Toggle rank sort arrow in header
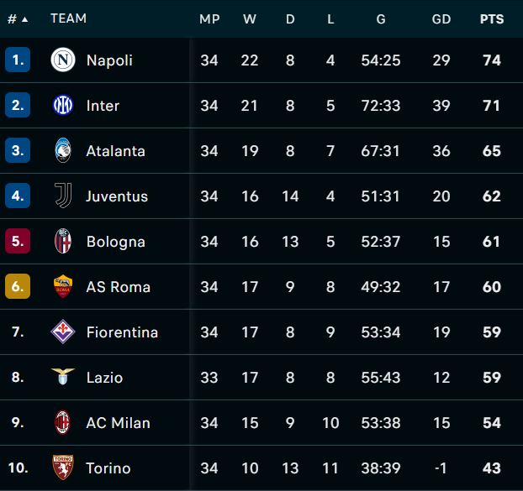The image size is (523, 491). [x=24, y=19]
